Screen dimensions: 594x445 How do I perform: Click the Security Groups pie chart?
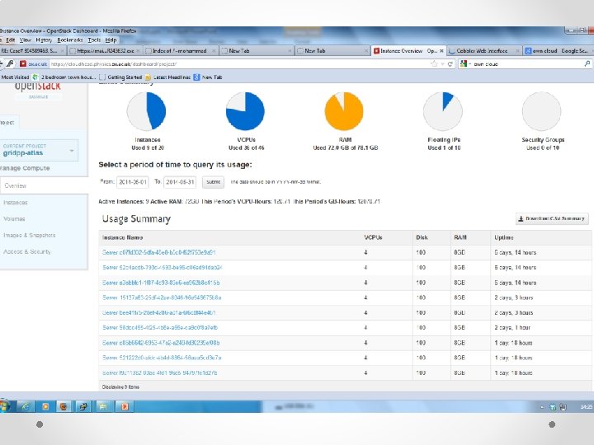click(x=542, y=111)
